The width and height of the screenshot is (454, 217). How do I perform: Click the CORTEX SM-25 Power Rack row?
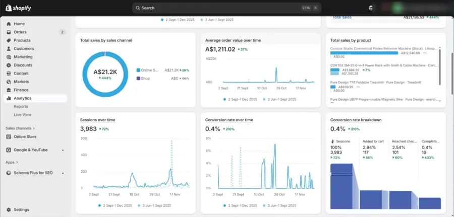pos(384,69)
